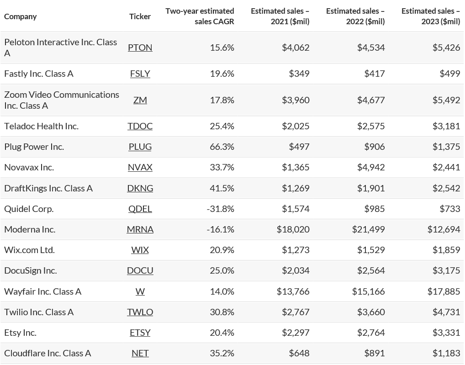Click the Estimated sales 2021 column header

[x=280, y=16]
